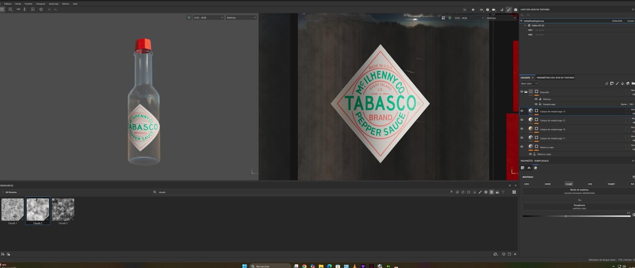Open the Fenêtre menu
The width and height of the screenshot is (635, 268).
coord(29,3)
